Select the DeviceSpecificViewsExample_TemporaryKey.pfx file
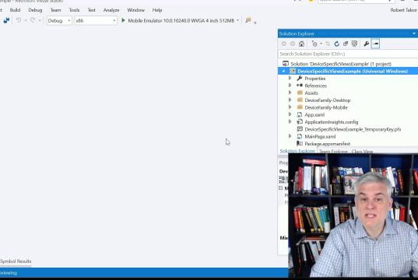418x280 pixels. [x=353, y=129]
